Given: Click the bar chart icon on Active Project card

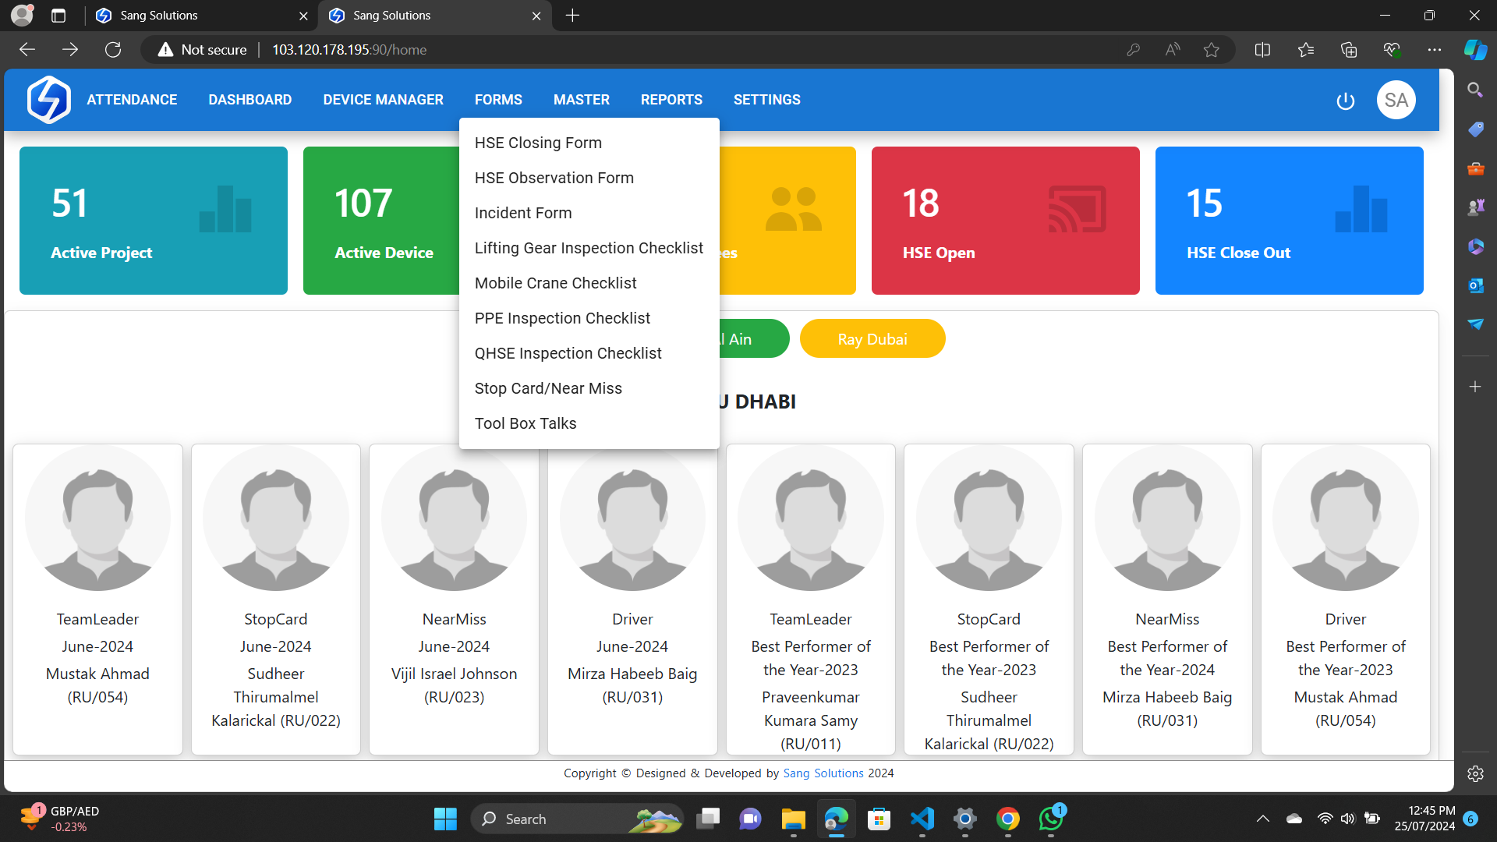Looking at the screenshot, I should 225,209.
